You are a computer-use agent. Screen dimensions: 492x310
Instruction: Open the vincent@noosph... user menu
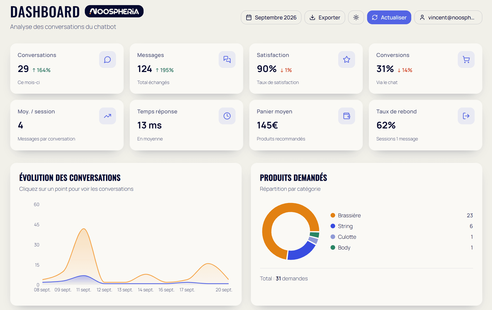448,17
